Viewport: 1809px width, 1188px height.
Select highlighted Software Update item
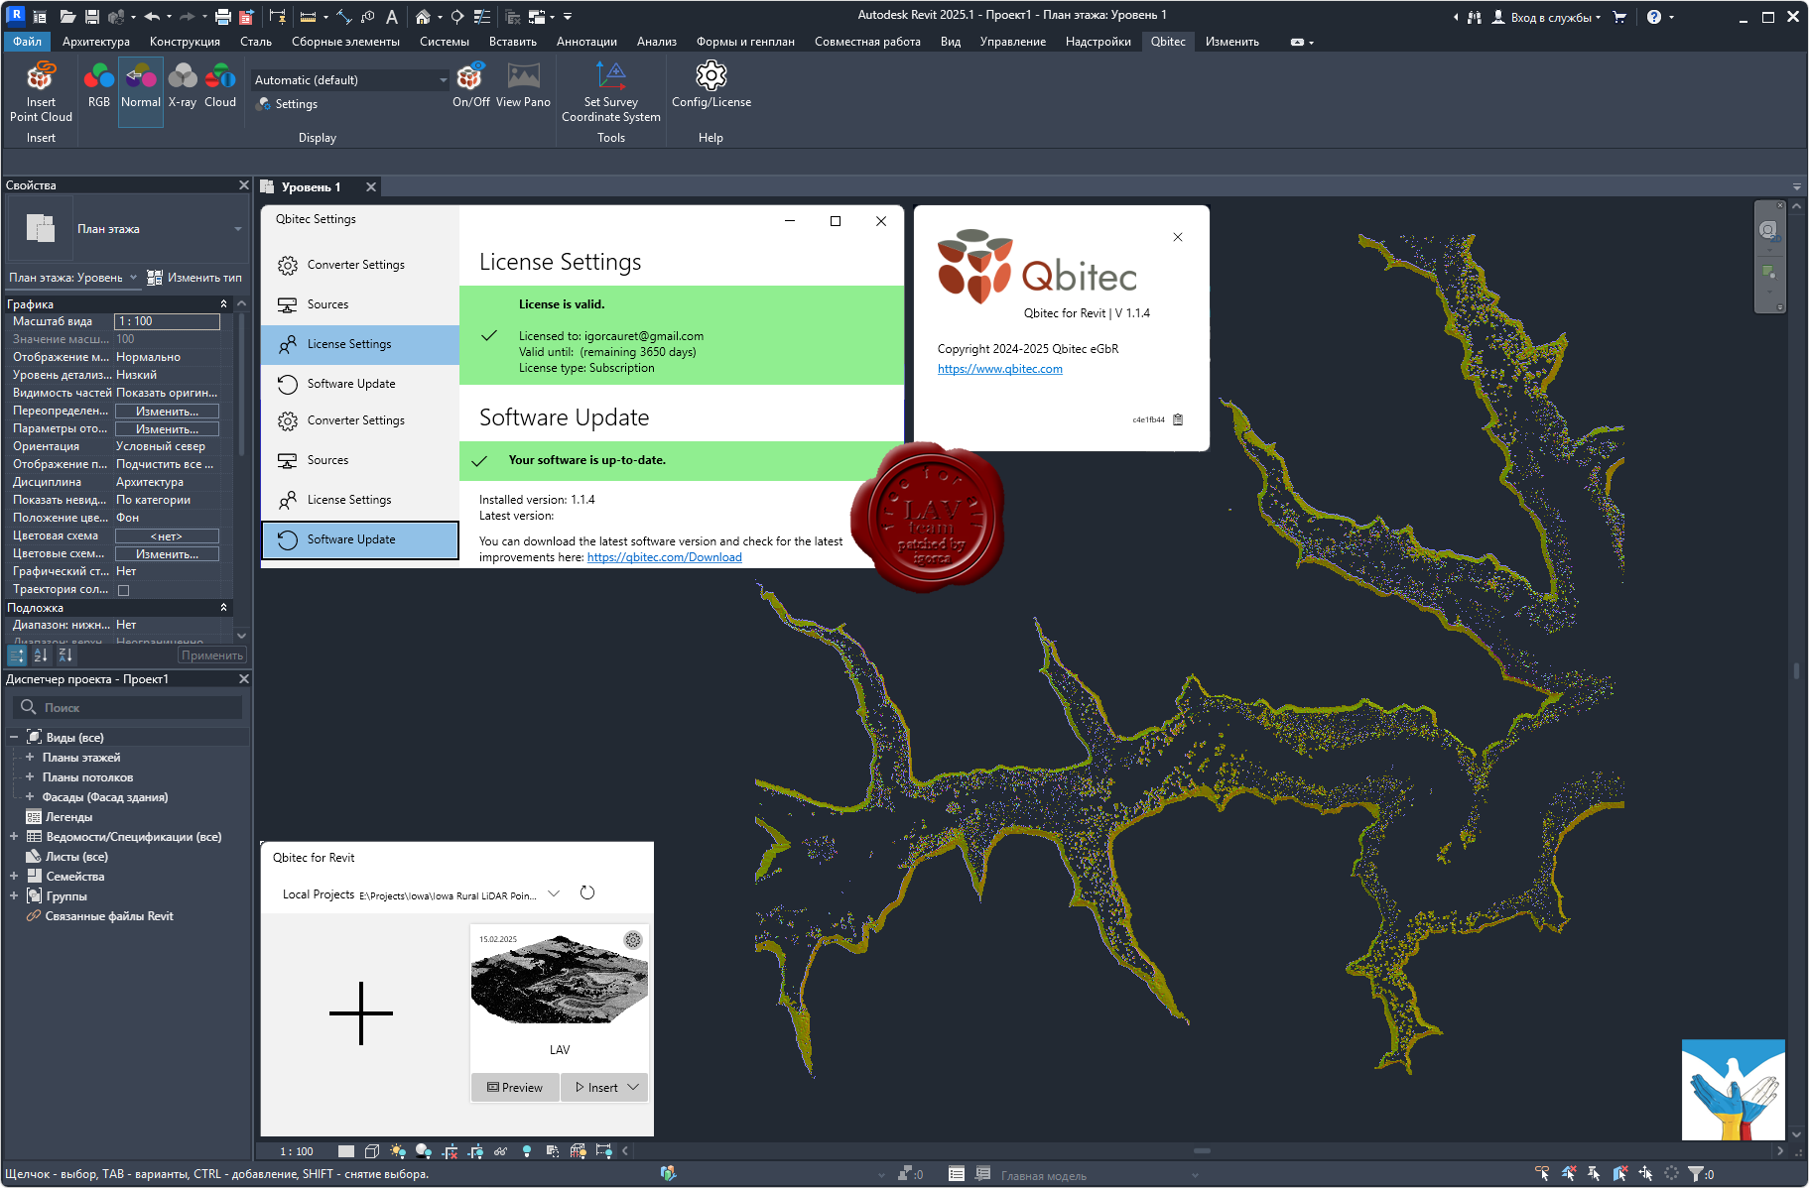pyautogui.click(x=360, y=539)
